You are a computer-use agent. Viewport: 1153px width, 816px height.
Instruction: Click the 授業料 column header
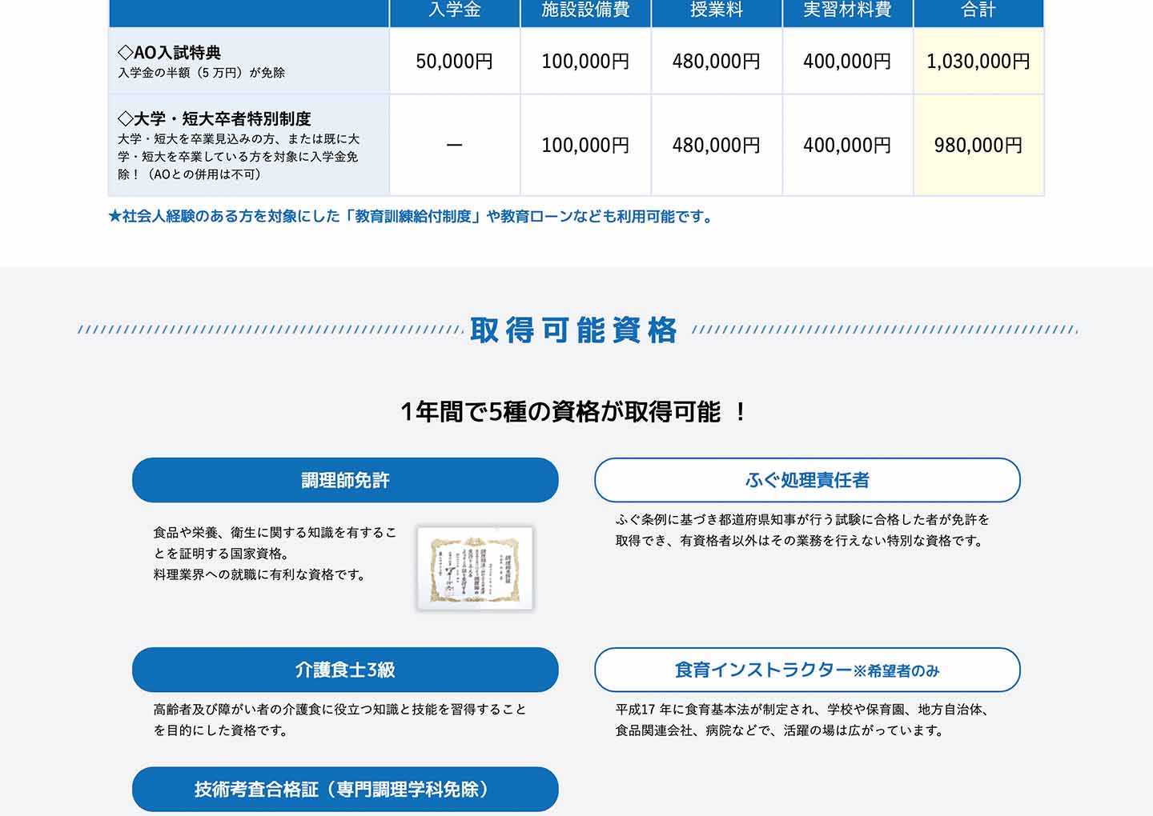coord(716,10)
